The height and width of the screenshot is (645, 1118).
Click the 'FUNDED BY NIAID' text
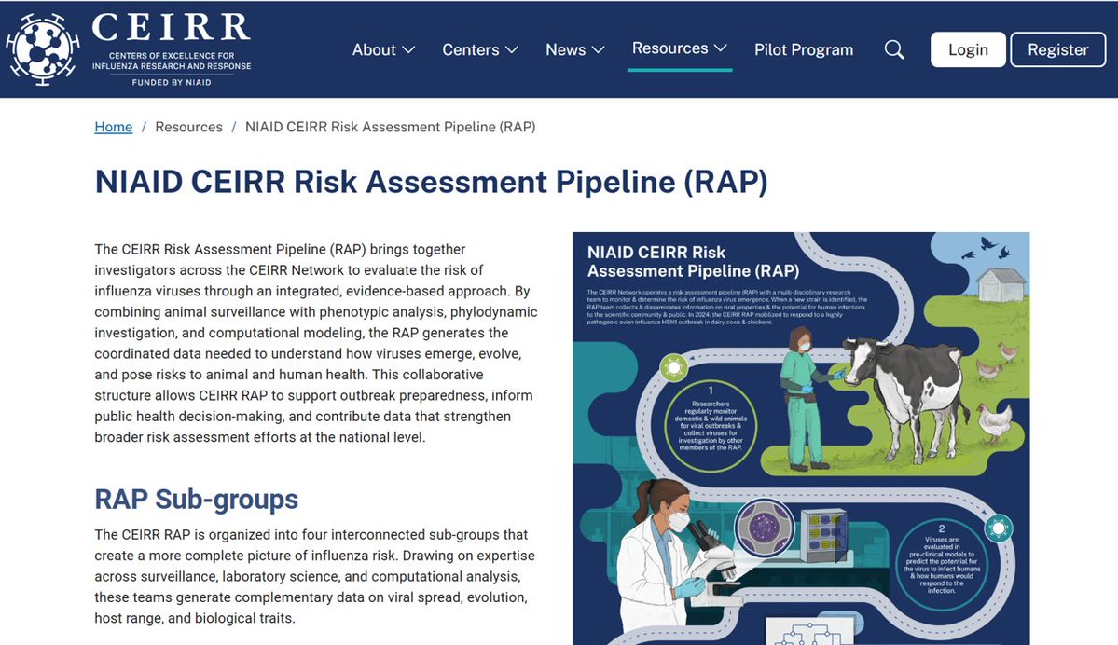click(172, 83)
